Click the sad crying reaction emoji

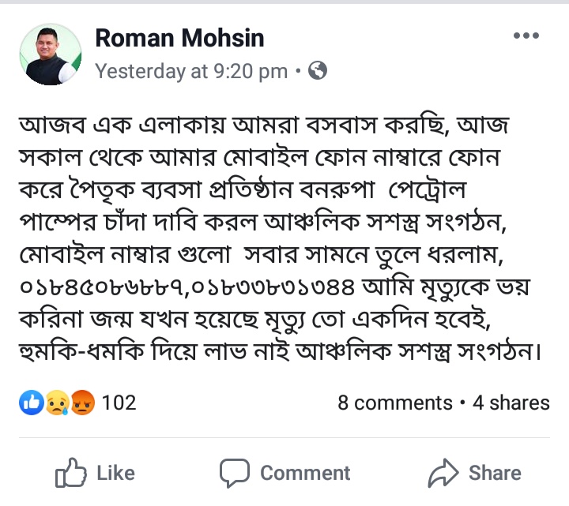[x=57, y=403]
